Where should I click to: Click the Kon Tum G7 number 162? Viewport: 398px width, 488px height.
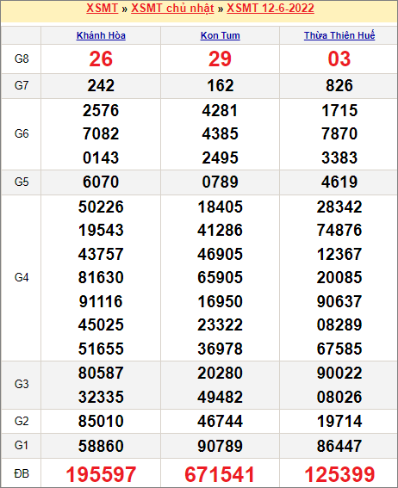pyautogui.click(x=221, y=85)
